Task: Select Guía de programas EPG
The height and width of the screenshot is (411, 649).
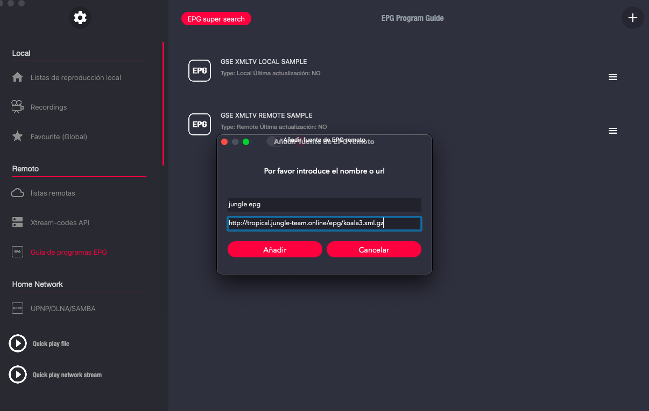Action: 68,252
